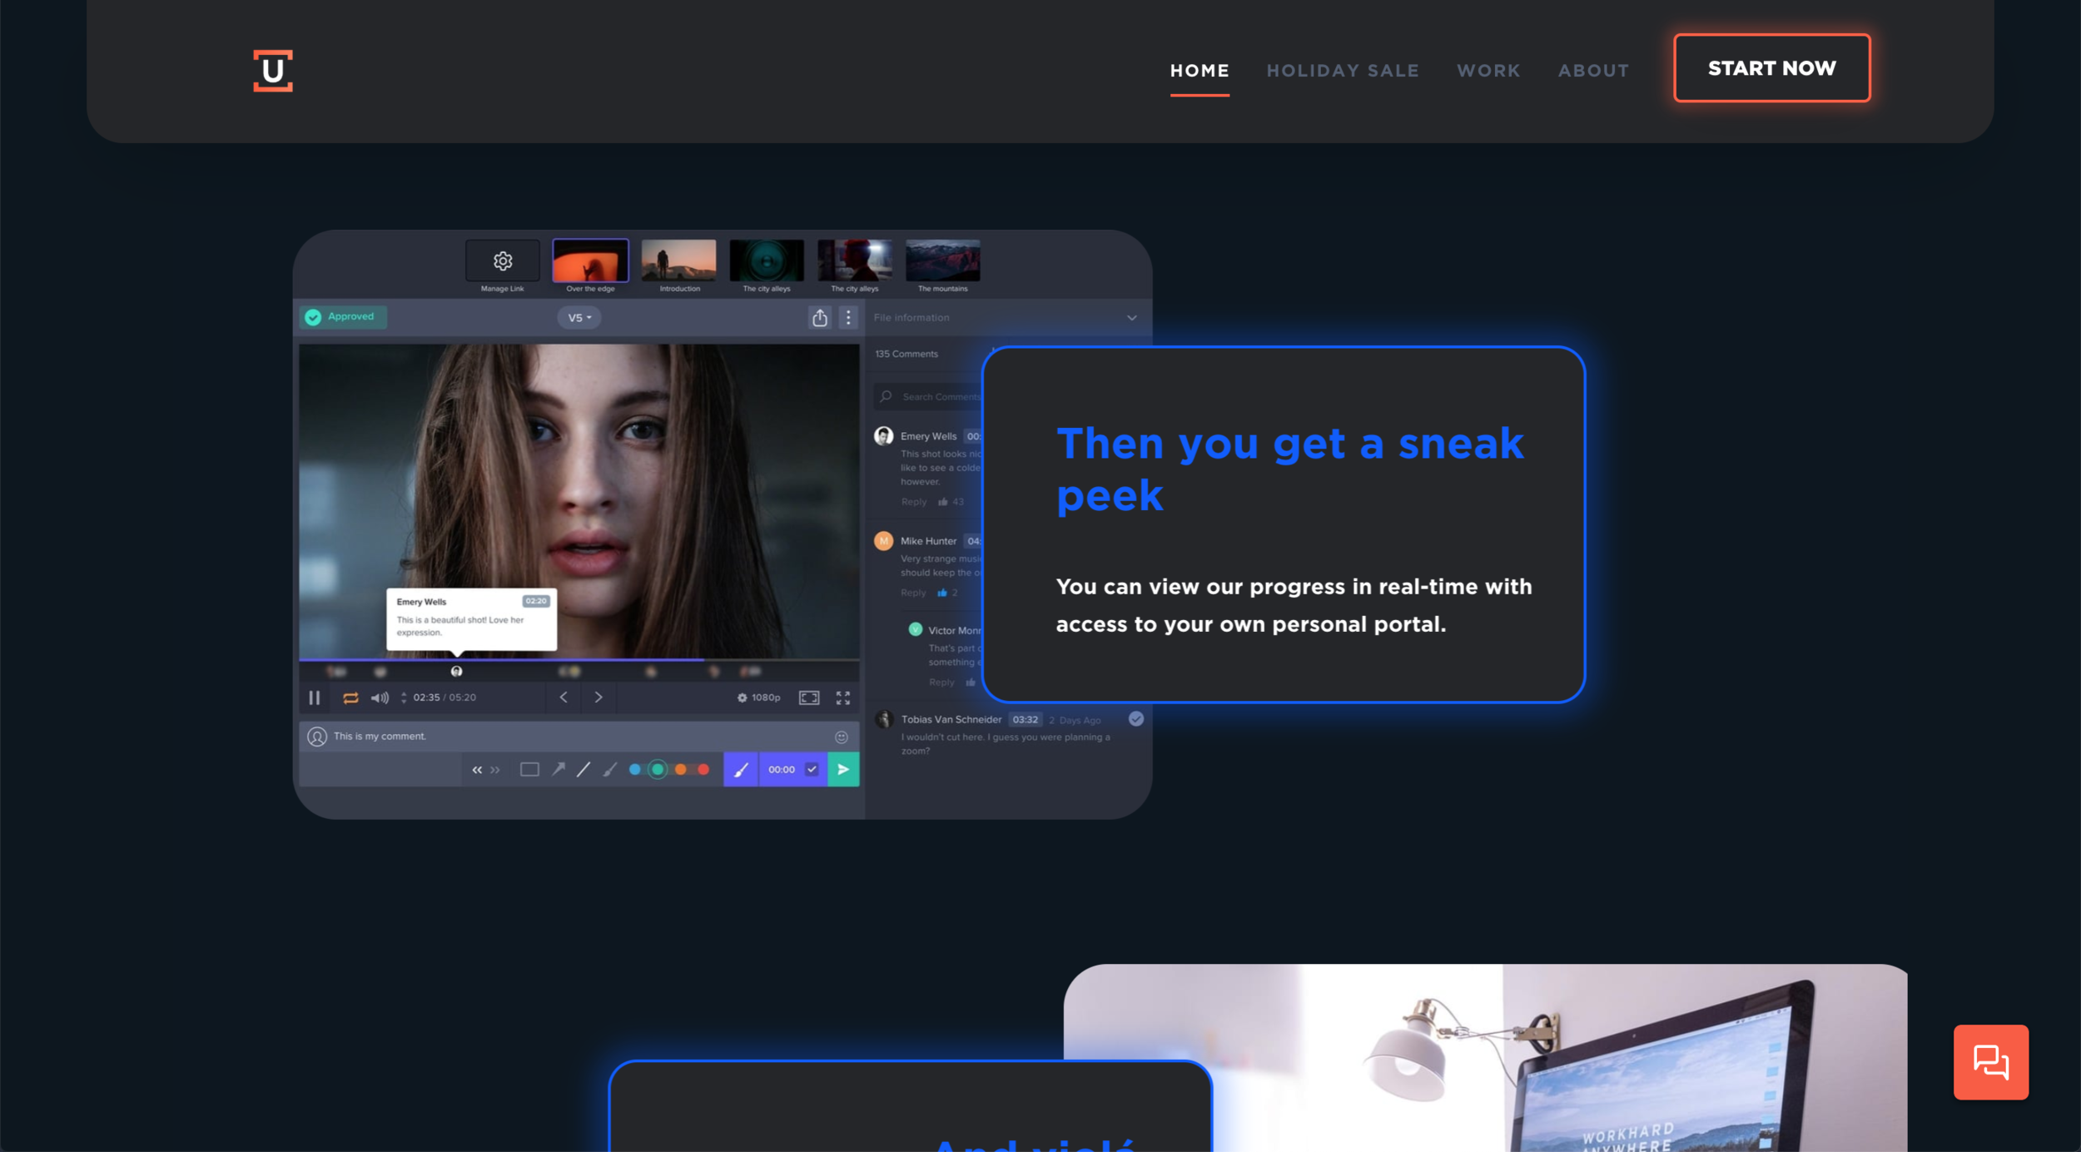Click the redo double-chevron icon
The image size is (2081, 1152).
pyautogui.click(x=495, y=770)
